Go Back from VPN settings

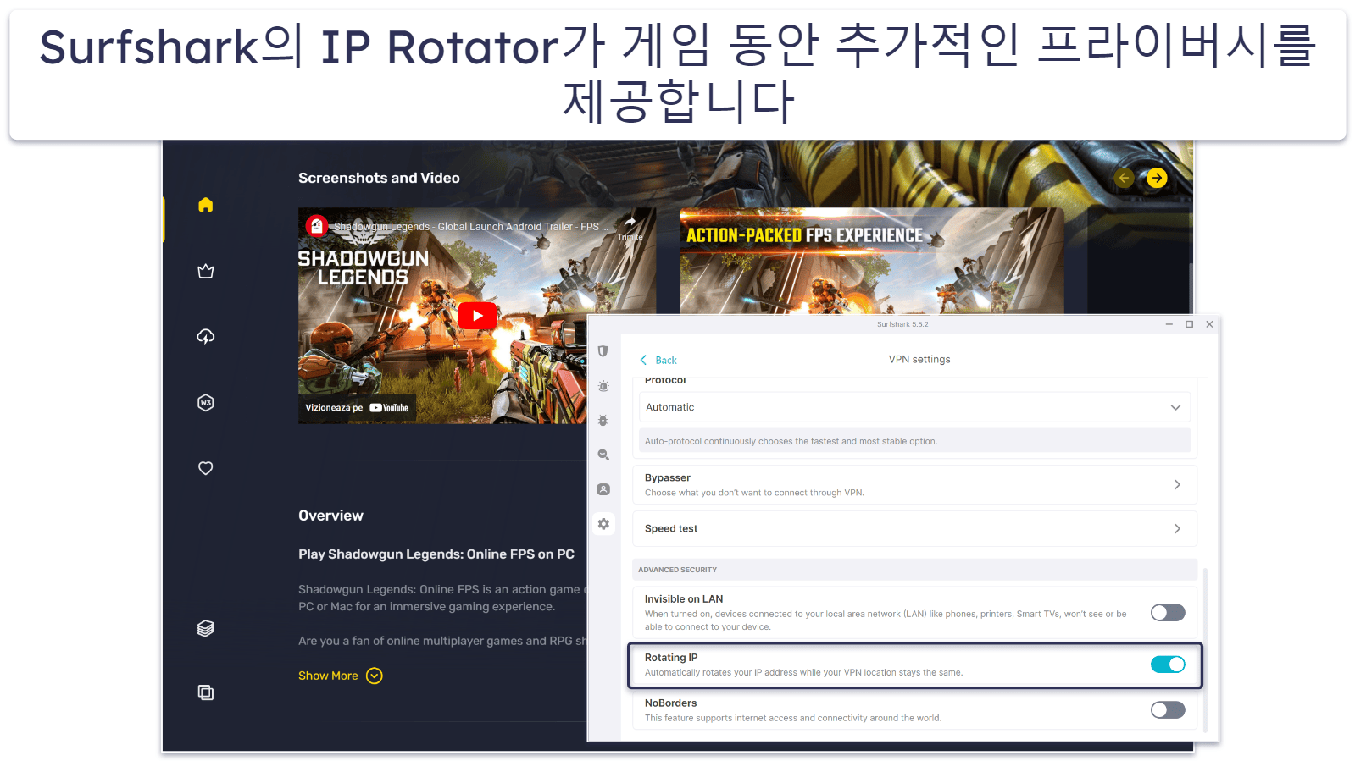pos(658,360)
